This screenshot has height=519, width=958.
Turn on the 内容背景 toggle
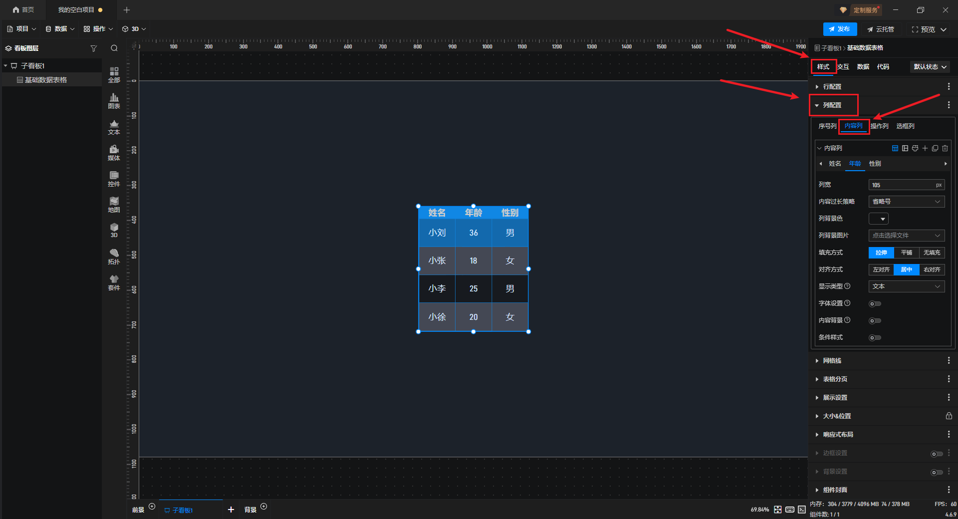pos(875,321)
